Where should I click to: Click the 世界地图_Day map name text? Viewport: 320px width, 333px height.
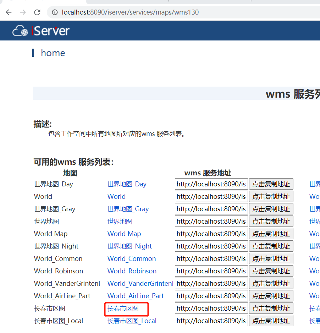click(x=54, y=184)
